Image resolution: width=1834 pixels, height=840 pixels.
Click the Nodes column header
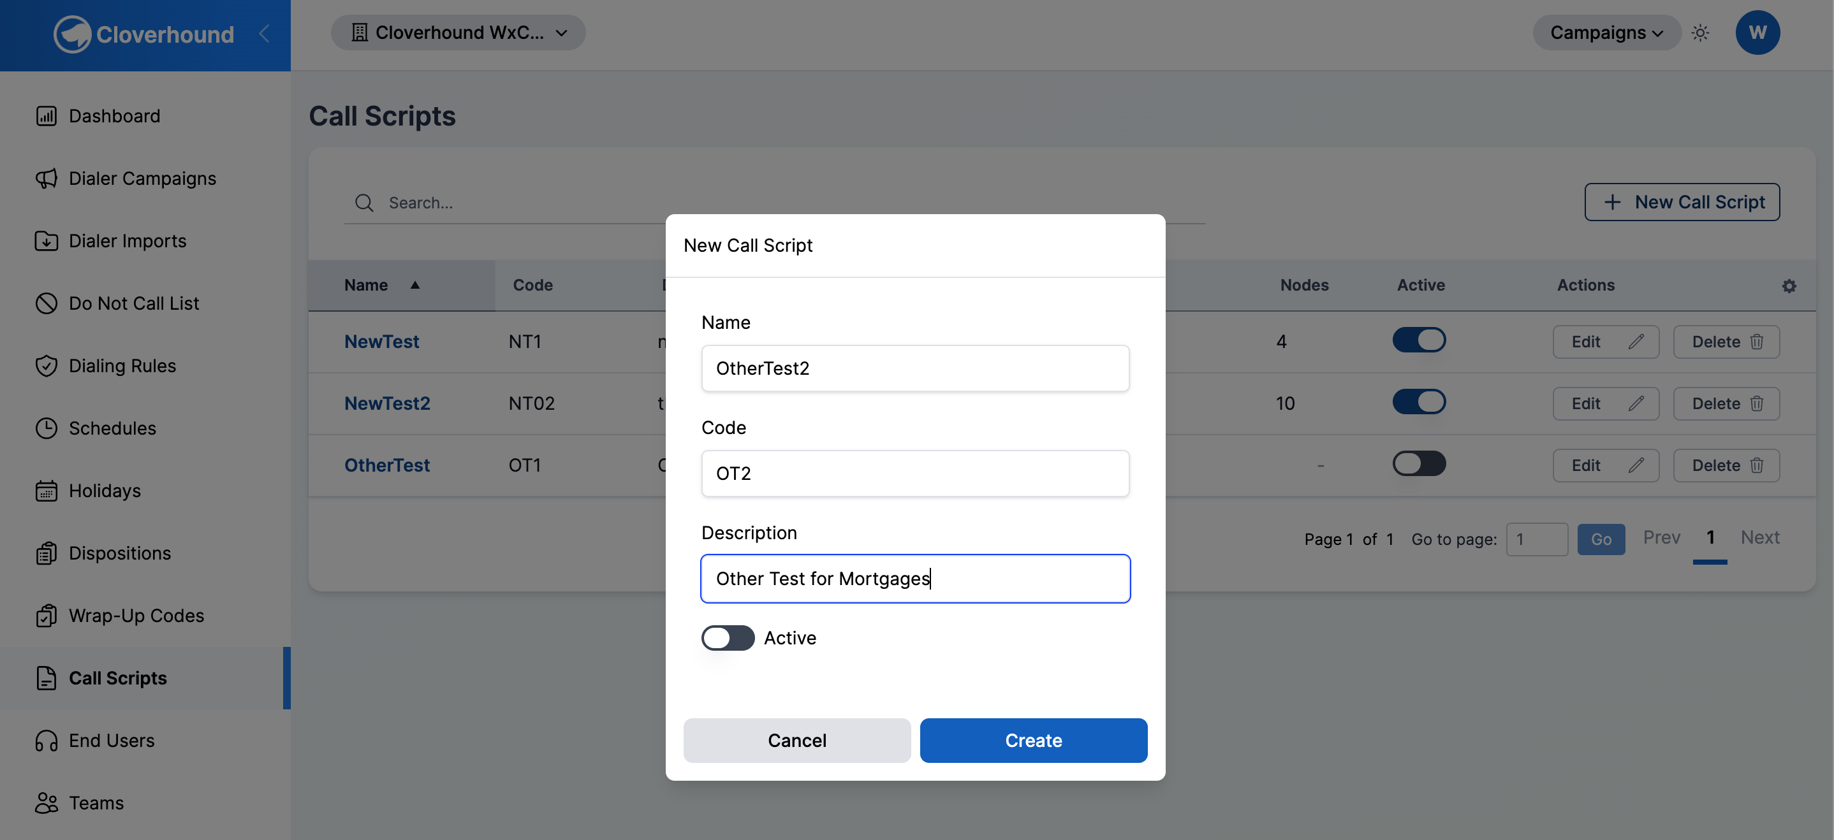(1304, 286)
